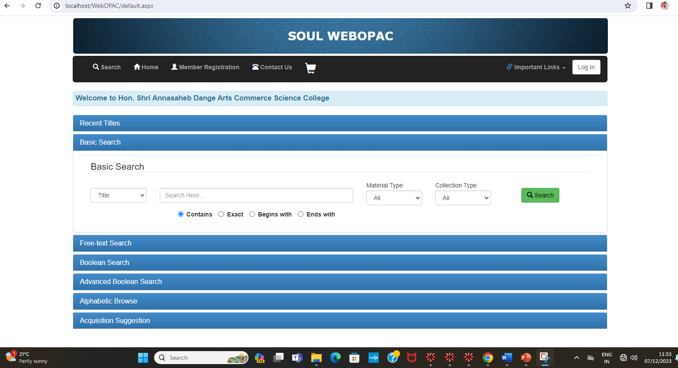Select the Exact match radio button

click(x=221, y=214)
